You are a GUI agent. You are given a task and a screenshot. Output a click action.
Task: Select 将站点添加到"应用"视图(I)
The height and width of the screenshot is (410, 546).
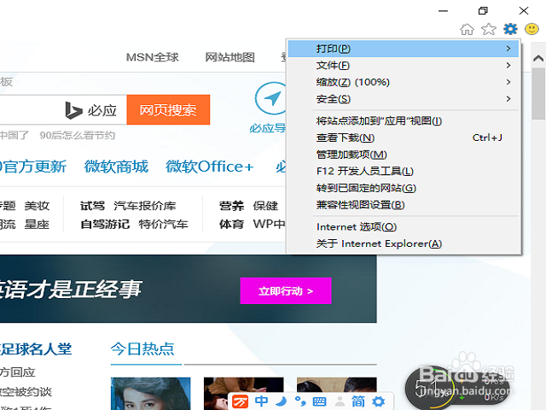click(404, 120)
